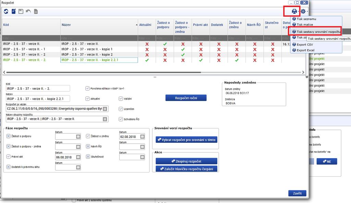
Task: Toggle the Žádost o podporu - změna checkbox
Action: pos(9,147)
